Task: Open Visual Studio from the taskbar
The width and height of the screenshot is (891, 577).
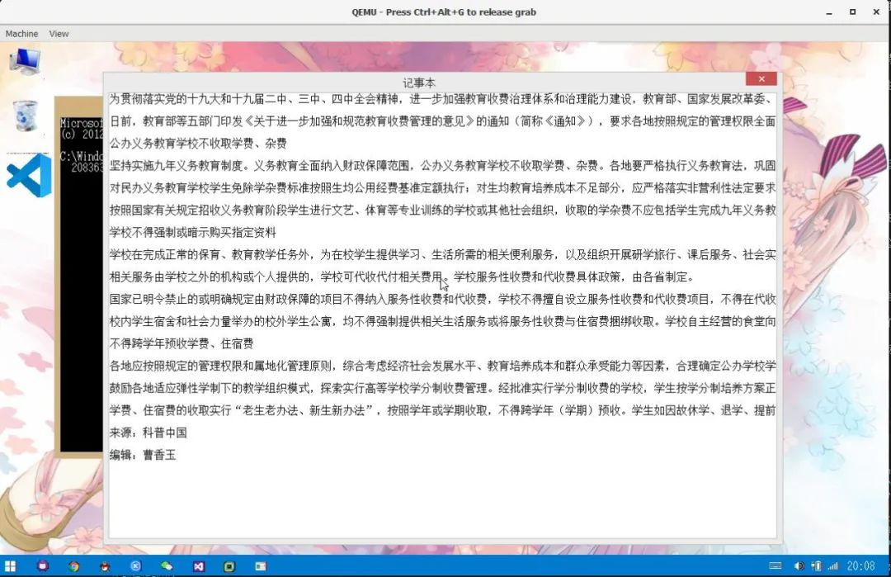Action: coord(198,566)
